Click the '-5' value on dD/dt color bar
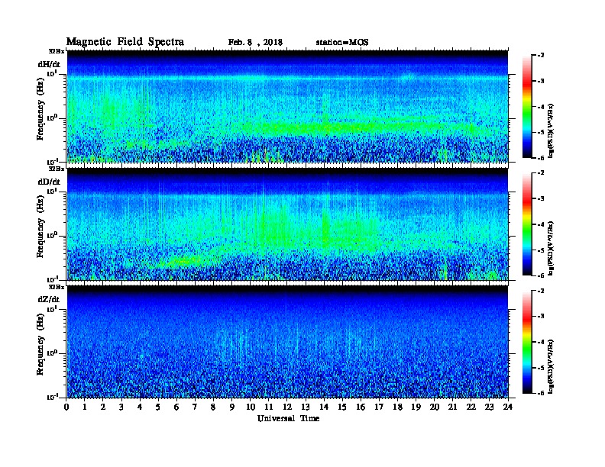 pos(541,250)
